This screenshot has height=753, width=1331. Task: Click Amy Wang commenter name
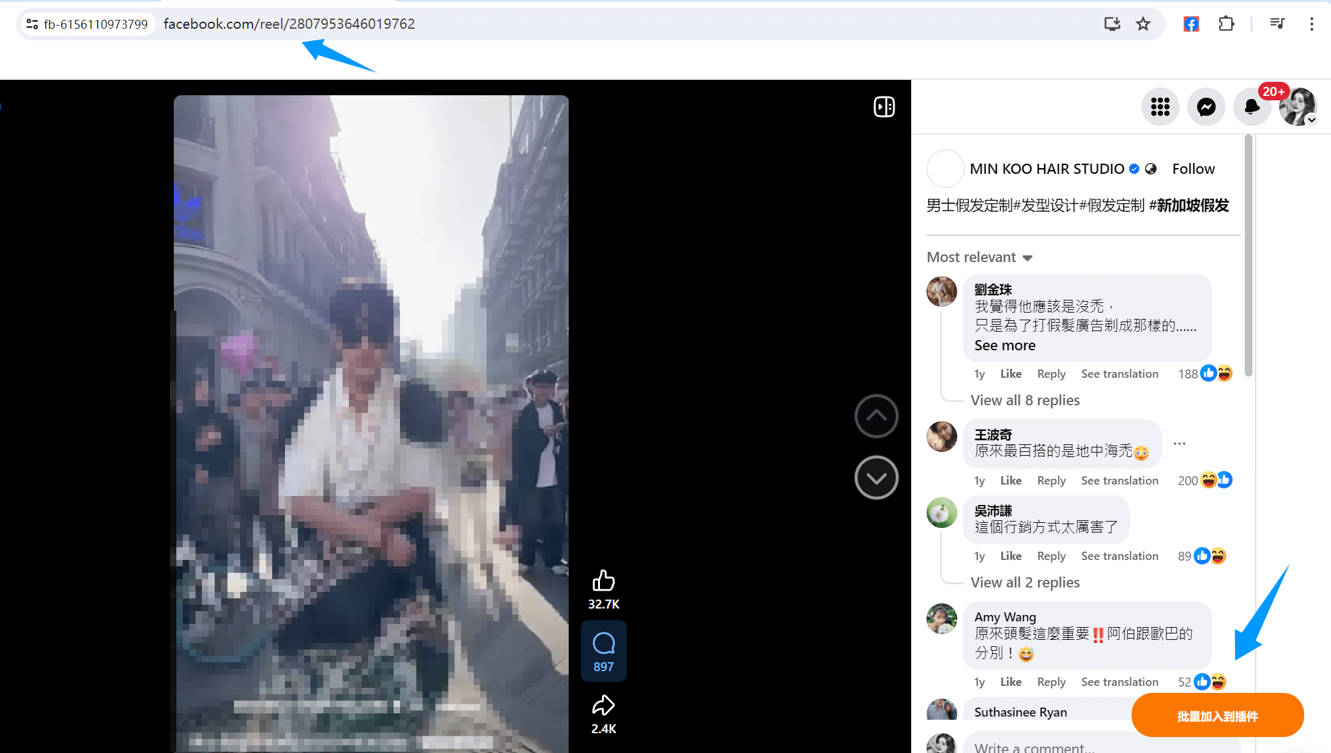1005,617
